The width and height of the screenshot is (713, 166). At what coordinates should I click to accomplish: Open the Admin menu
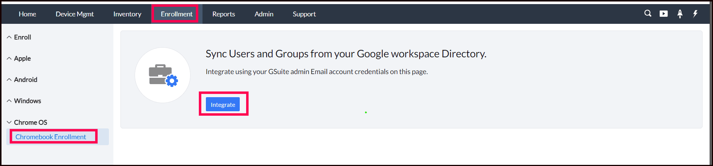tap(264, 14)
